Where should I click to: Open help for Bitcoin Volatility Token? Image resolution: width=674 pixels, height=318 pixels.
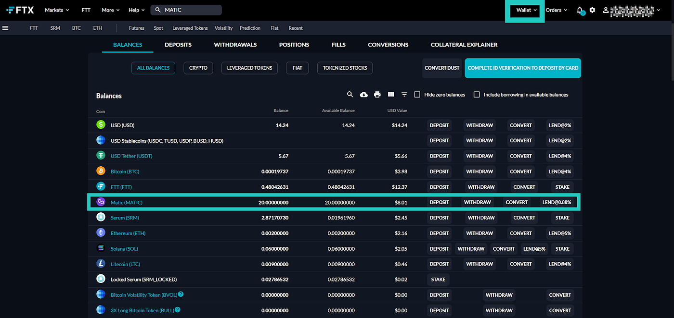(181, 294)
